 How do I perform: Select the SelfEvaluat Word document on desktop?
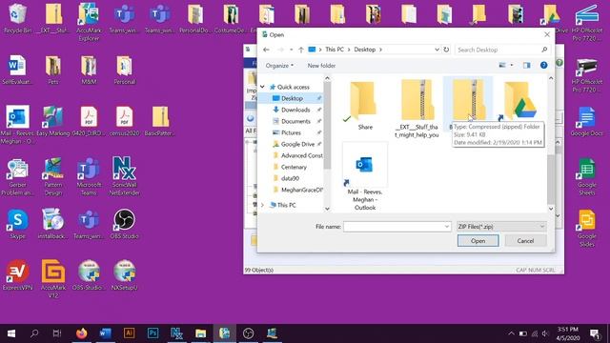click(x=17, y=70)
